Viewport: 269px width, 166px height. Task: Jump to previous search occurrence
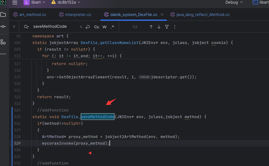151,27
